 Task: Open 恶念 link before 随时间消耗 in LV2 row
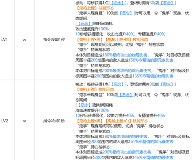84,105
